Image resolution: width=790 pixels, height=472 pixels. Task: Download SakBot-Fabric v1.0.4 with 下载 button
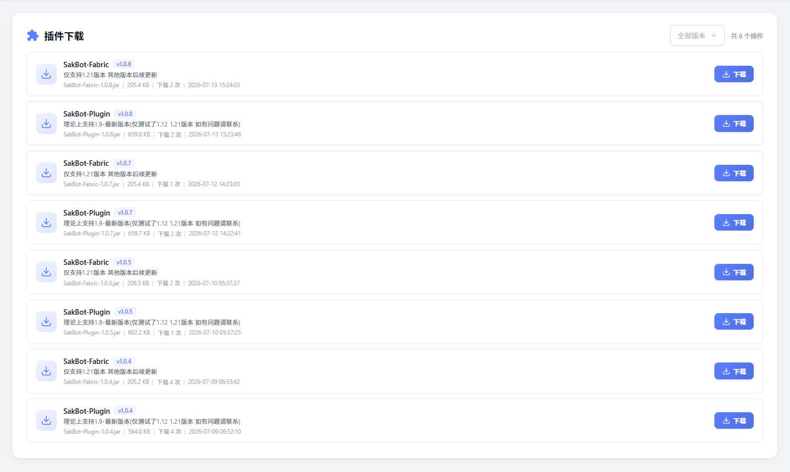coord(734,371)
